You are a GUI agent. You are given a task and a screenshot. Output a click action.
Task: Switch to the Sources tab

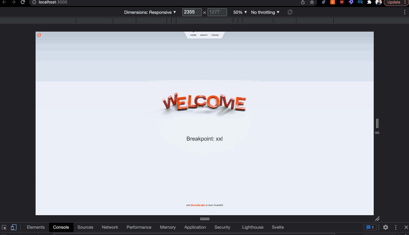click(x=86, y=227)
